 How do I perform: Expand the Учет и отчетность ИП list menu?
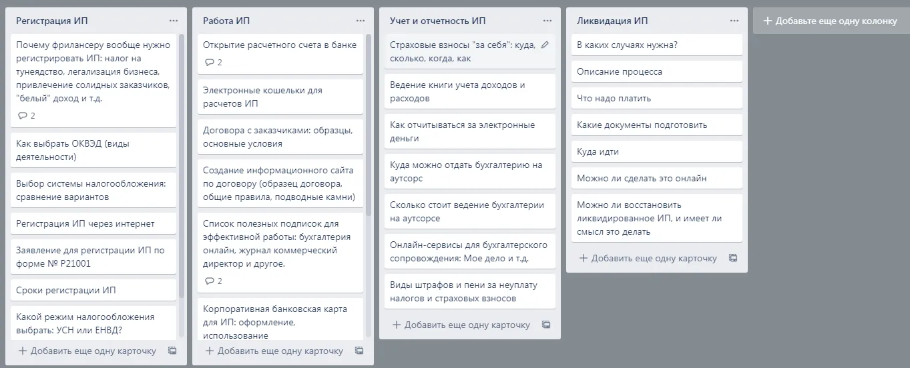[547, 21]
